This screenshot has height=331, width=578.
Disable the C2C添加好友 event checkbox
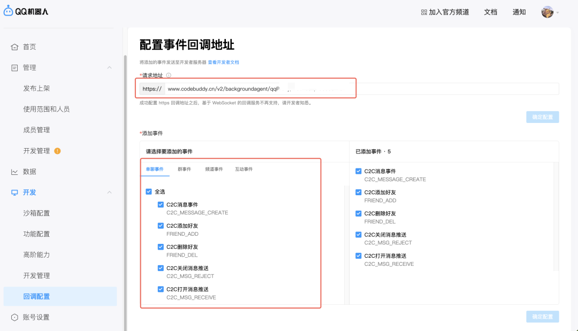pos(161,225)
